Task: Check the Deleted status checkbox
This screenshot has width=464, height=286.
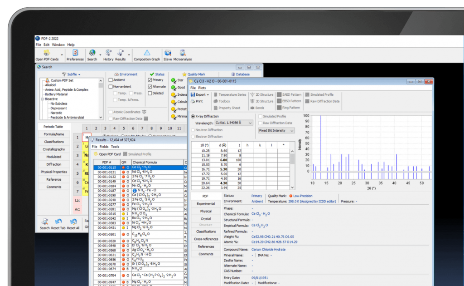Action: [x=150, y=93]
